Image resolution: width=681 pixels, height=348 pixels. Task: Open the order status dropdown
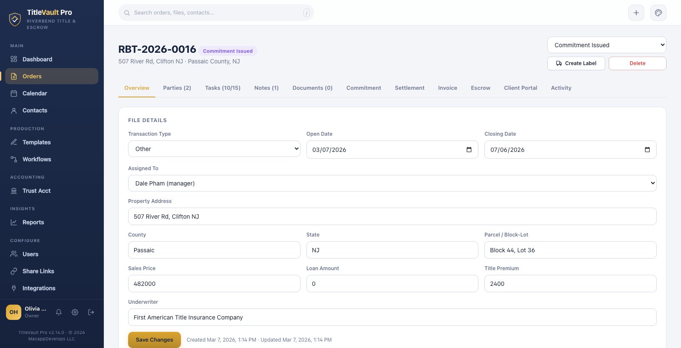tap(607, 45)
